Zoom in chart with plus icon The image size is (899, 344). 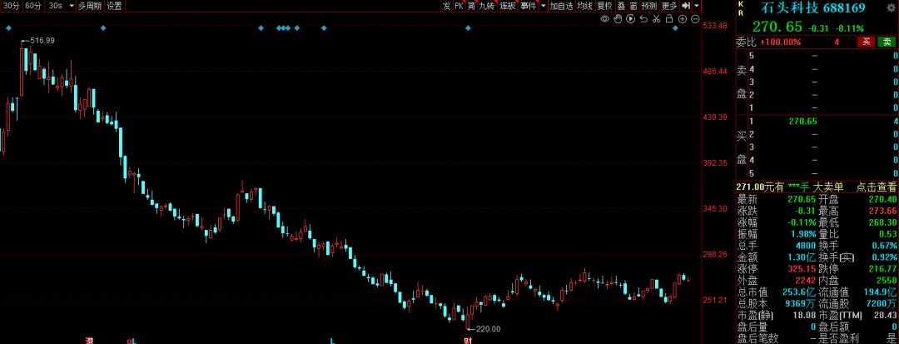pyautogui.click(x=683, y=19)
